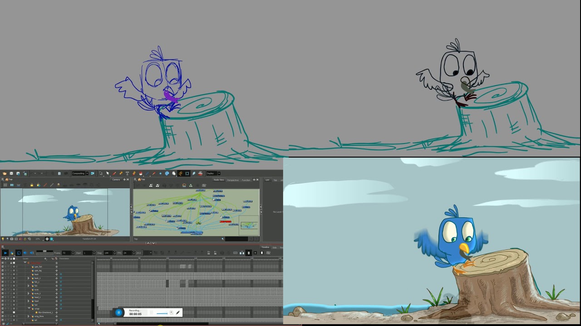
Task: Select the fish_1 layer
Action: pyautogui.click(x=37, y=282)
